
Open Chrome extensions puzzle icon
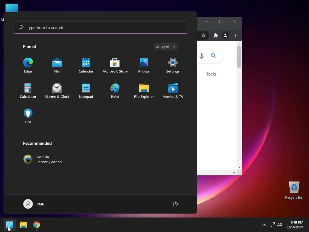tap(215, 35)
